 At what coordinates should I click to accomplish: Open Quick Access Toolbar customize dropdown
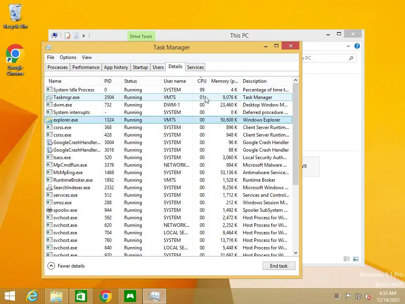click(84, 36)
